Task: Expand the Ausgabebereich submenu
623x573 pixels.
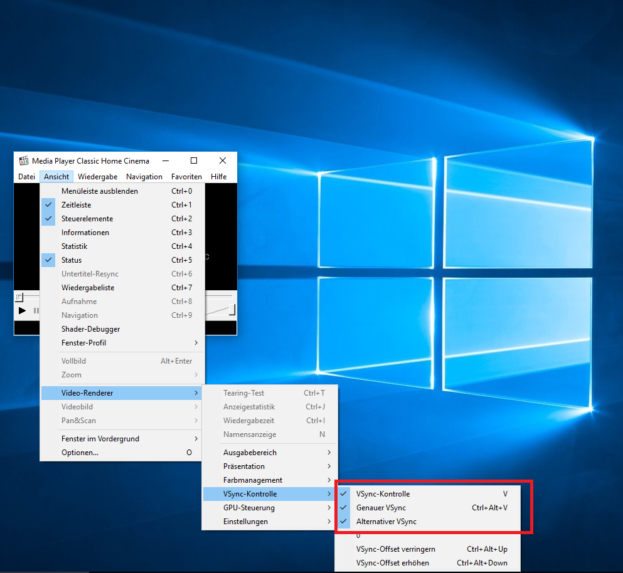Action: tap(270, 453)
